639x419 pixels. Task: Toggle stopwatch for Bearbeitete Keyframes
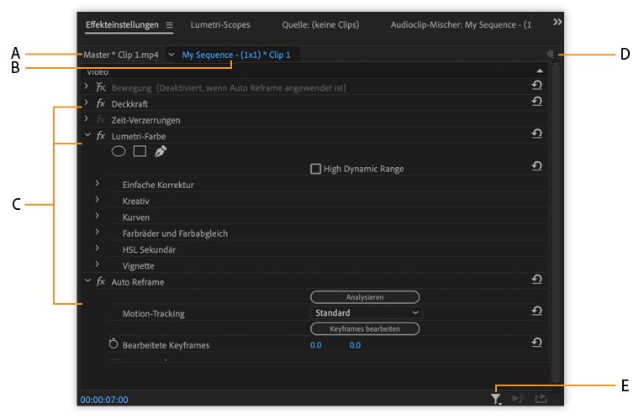[114, 344]
